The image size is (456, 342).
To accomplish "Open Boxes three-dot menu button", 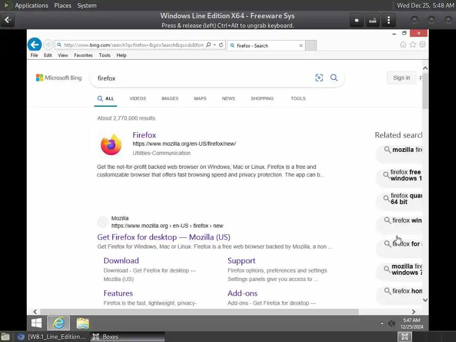I will tap(388, 20).
